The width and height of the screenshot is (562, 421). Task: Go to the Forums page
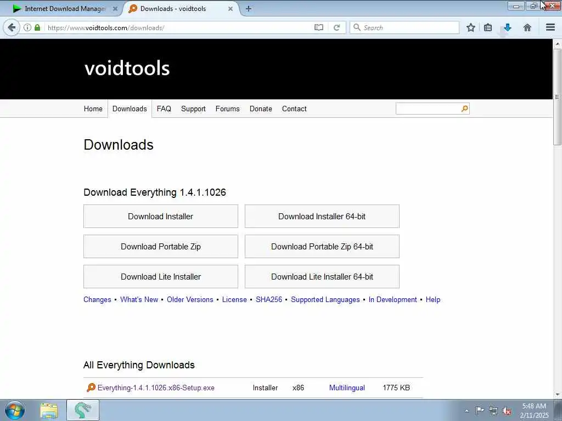227,109
